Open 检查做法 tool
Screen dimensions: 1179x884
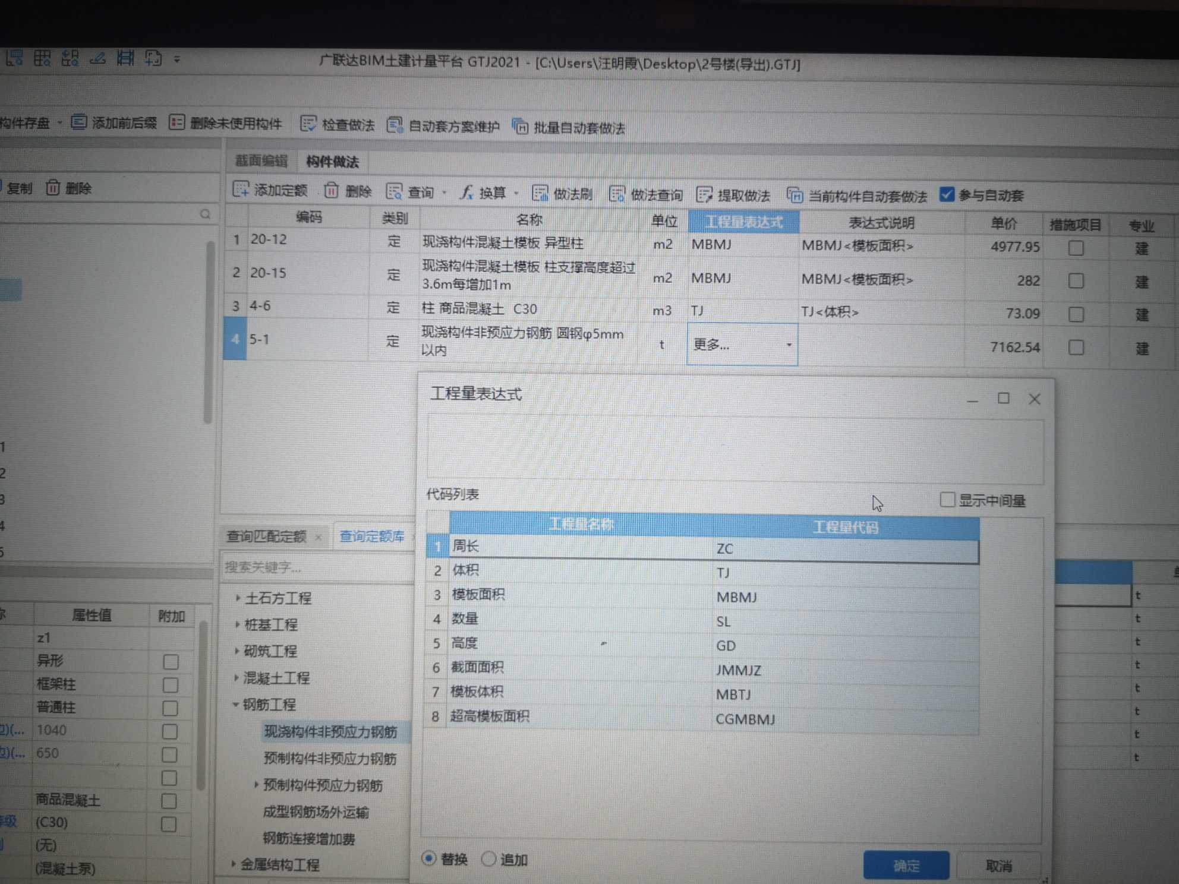[337, 124]
